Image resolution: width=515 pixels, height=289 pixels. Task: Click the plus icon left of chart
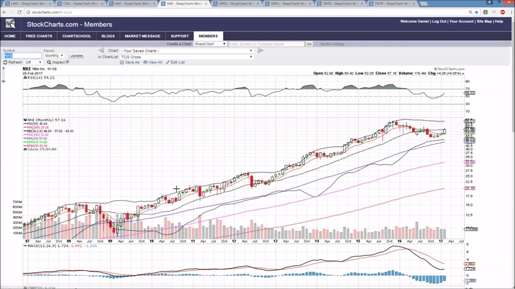[3, 81]
